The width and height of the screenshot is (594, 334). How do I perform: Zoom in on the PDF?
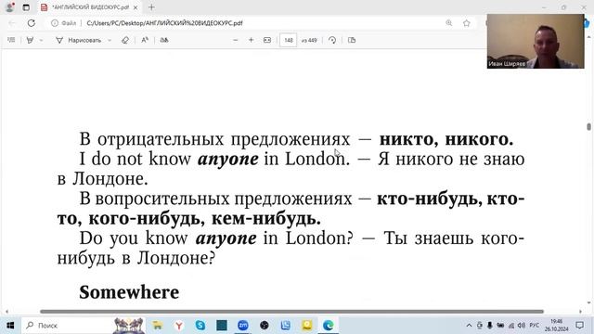pos(251,40)
